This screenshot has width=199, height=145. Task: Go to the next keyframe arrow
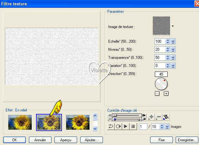click(144, 119)
